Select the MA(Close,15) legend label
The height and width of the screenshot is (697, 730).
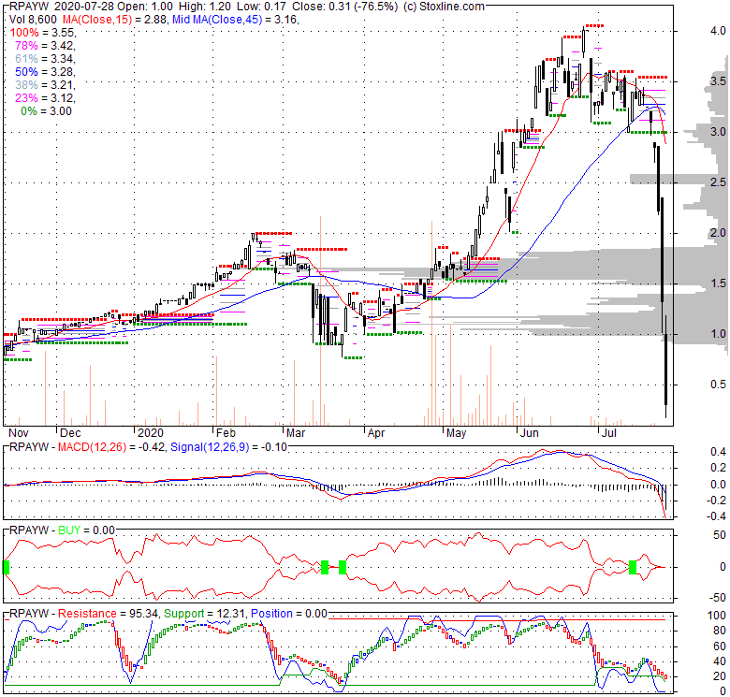click(94, 18)
